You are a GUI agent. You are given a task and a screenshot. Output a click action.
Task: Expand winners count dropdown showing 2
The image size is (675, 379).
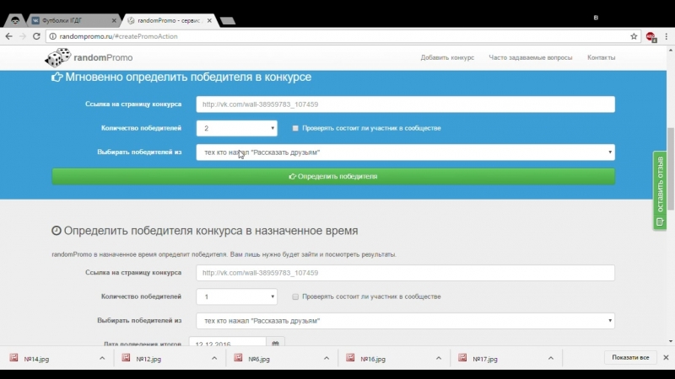tap(236, 128)
